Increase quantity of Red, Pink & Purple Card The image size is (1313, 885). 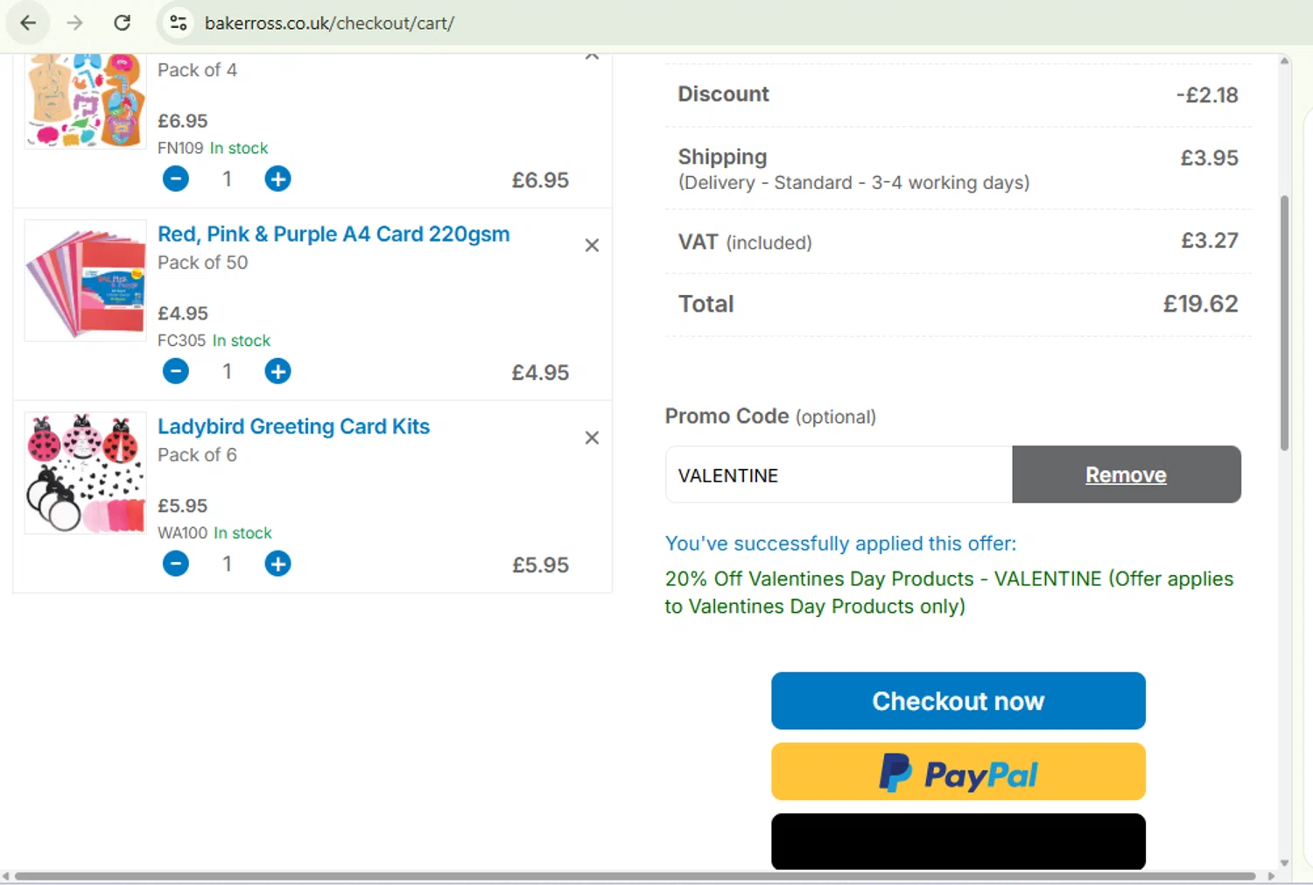[x=277, y=371]
